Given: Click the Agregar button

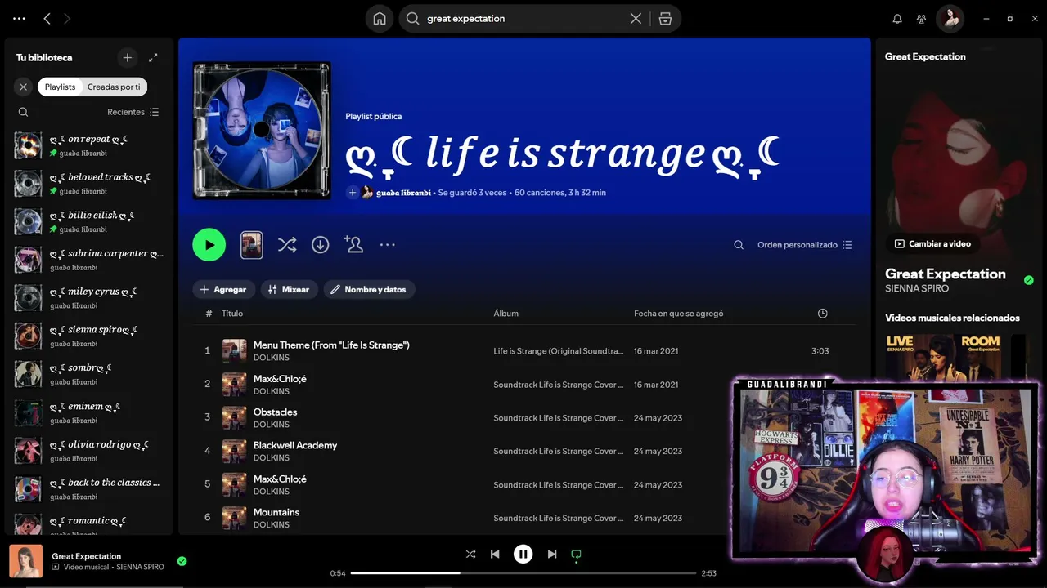Looking at the screenshot, I should (x=223, y=289).
